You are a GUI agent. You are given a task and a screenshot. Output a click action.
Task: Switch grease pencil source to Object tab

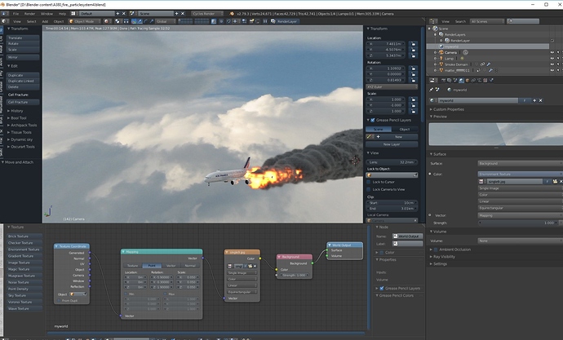coord(405,129)
